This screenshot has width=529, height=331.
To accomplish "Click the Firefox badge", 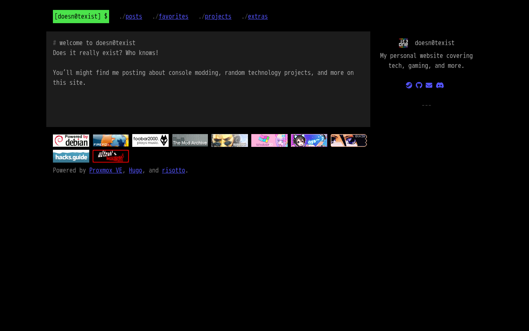I will (x=111, y=141).
